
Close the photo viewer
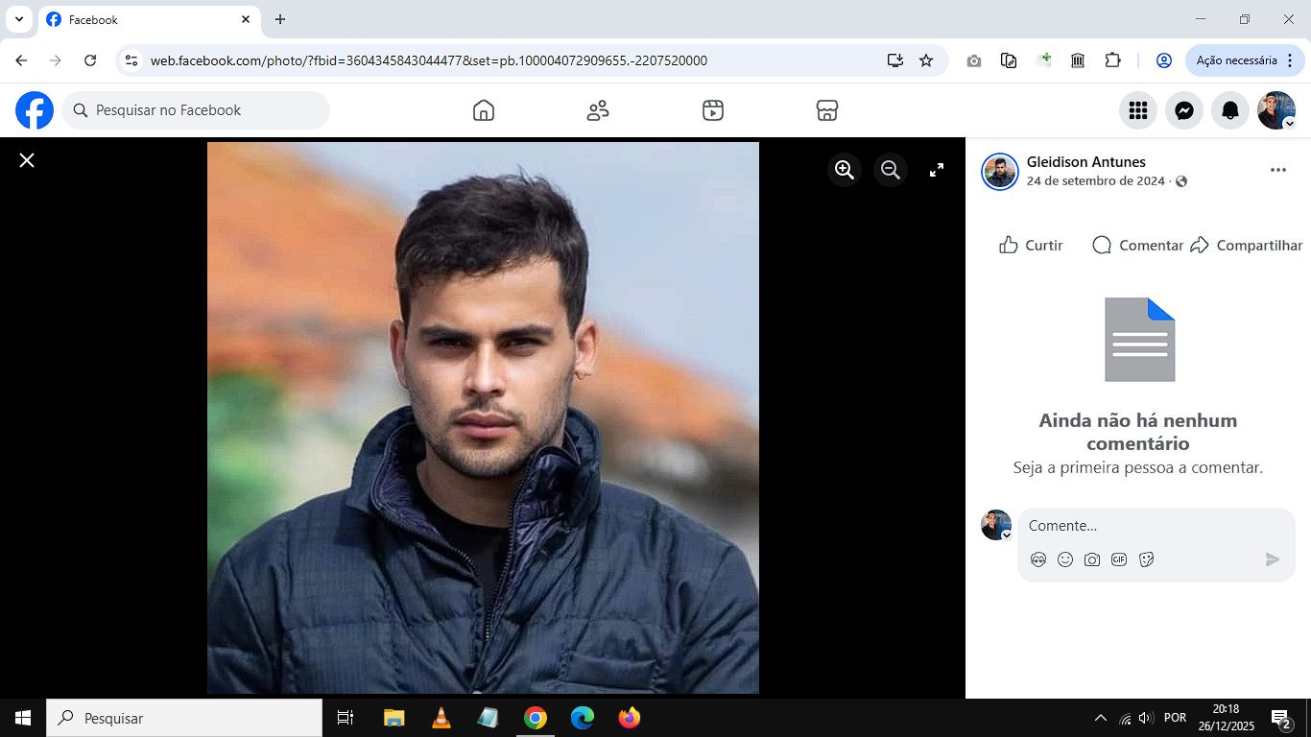(x=27, y=160)
